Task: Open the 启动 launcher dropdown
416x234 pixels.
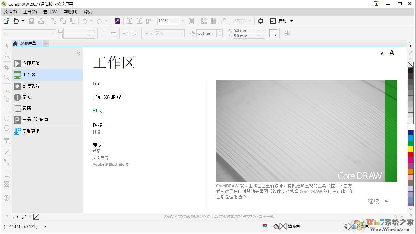Action: [x=292, y=21]
